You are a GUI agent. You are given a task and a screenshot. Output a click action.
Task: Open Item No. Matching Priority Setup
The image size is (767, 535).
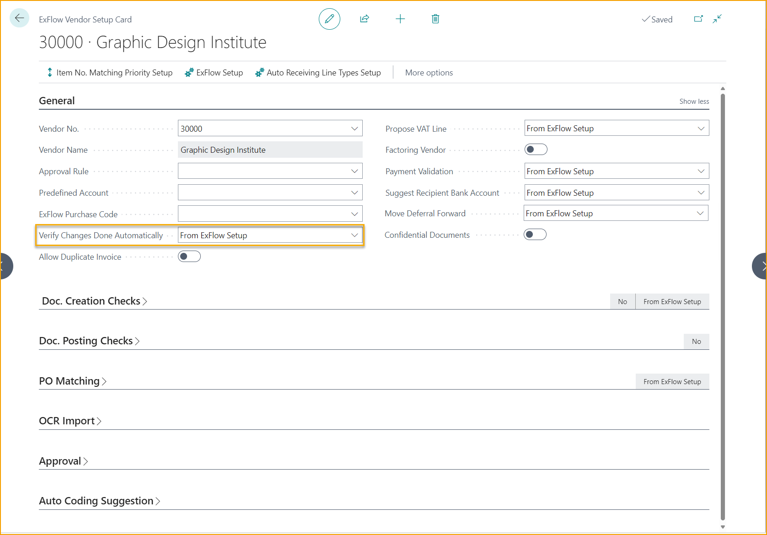[110, 73]
